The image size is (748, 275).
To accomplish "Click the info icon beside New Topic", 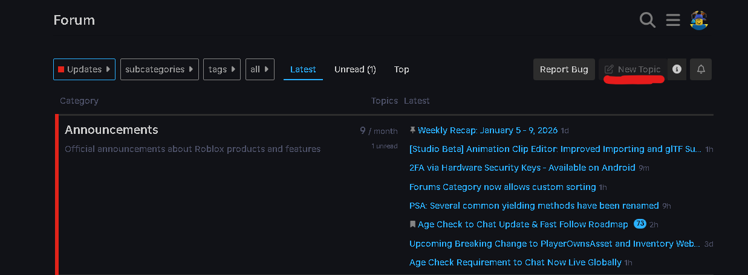I will click(677, 69).
